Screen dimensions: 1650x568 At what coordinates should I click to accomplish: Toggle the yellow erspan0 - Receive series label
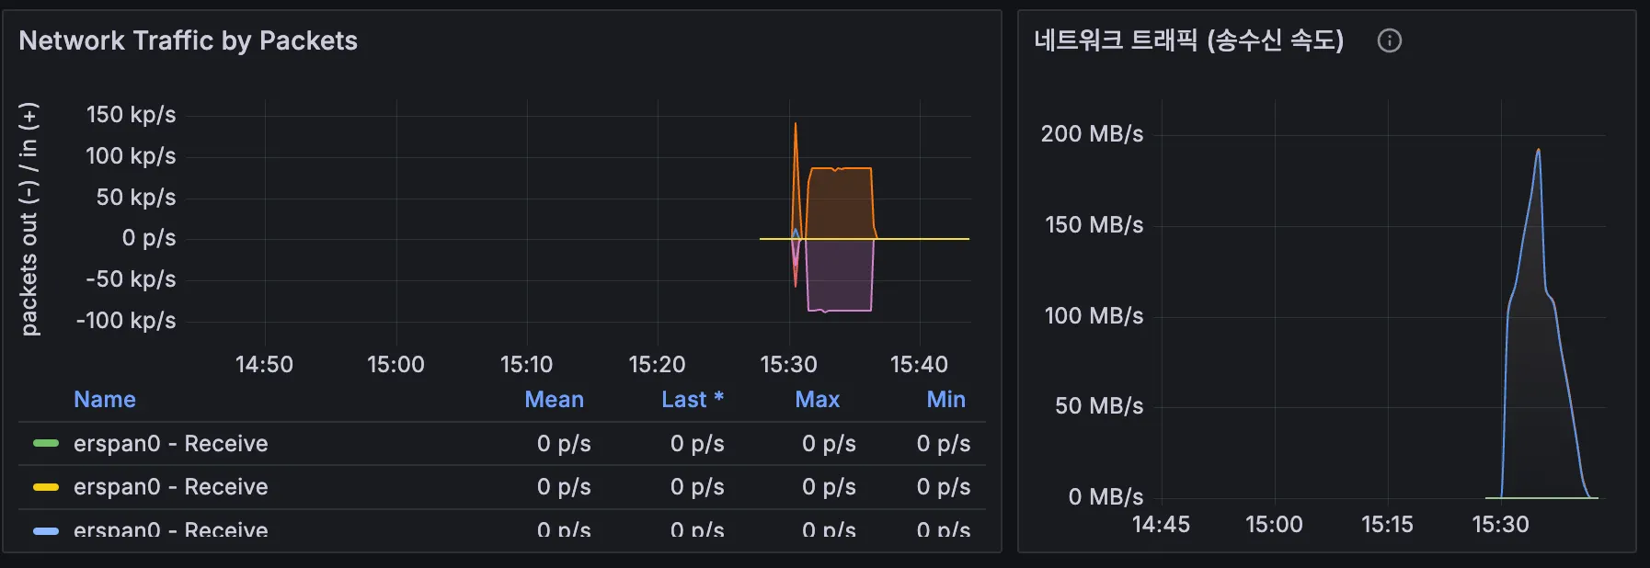click(171, 487)
